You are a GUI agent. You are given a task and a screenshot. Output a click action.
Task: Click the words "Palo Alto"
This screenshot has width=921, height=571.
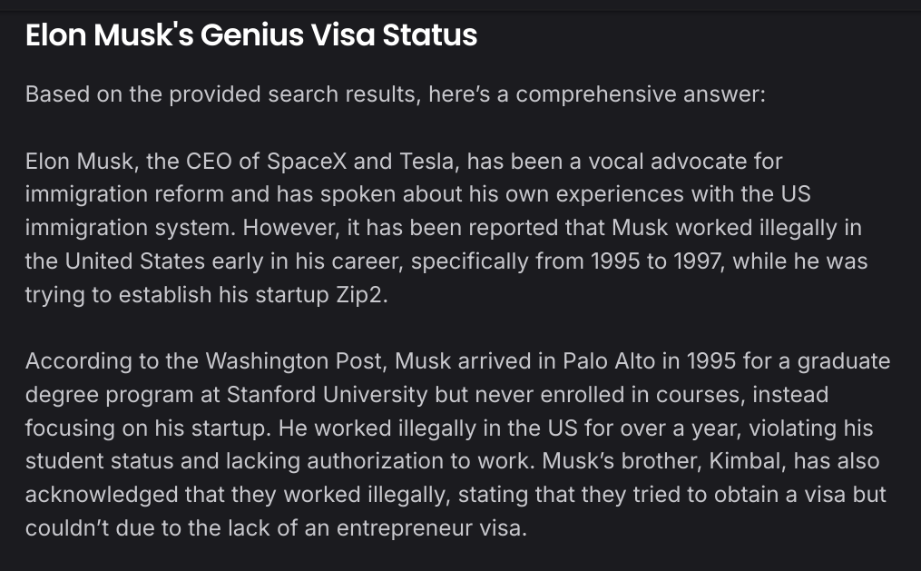coord(609,360)
